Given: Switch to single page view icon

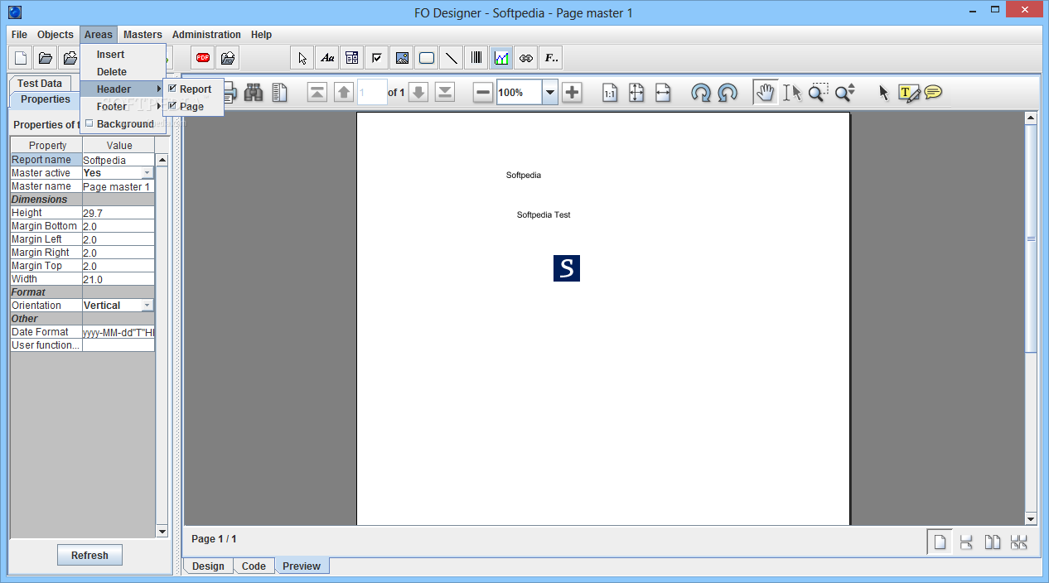Looking at the screenshot, I should 940,542.
